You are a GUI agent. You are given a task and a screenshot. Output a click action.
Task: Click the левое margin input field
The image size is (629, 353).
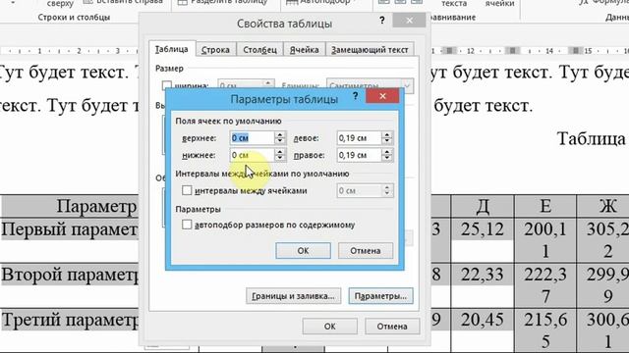pos(359,138)
